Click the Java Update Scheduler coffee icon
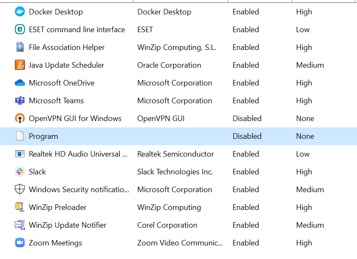 click(x=20, y=65)
